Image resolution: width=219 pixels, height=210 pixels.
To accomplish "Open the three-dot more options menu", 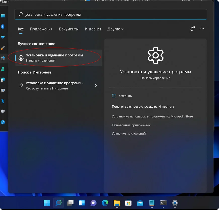I will [202, 28].
